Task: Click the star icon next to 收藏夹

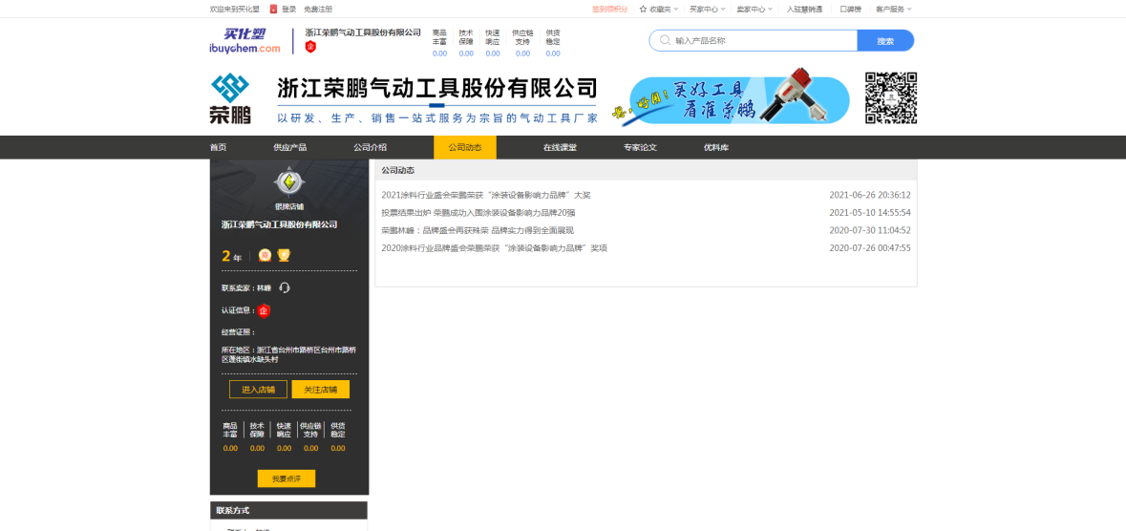Action: (644, 10)
